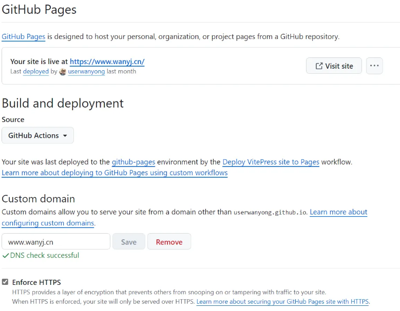The image size is (400, 311).
Task: Click the Enforce HTTPS label text
Action: [x=36, y=282]
